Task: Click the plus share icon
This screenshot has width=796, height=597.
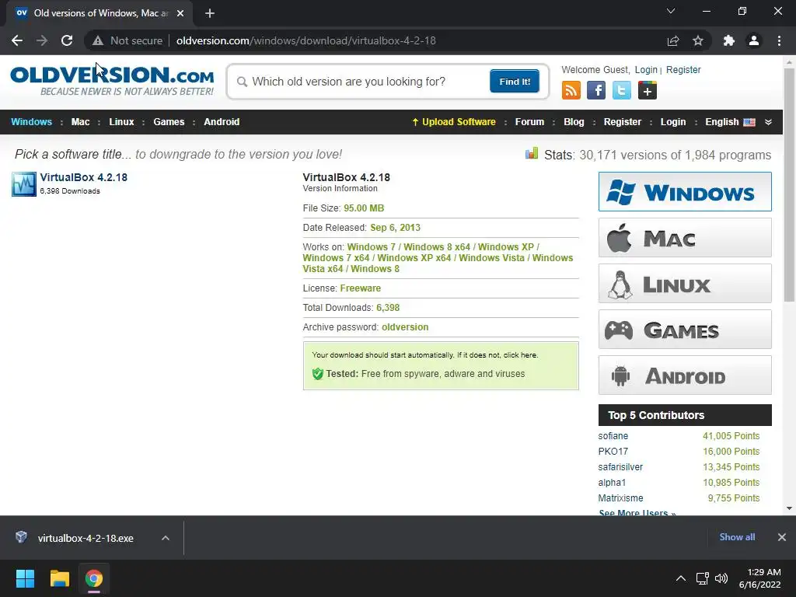Action: (x=648, y=90)
